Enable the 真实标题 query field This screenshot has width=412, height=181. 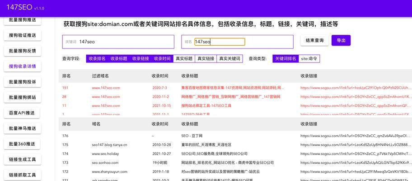[x=184, y=59]
